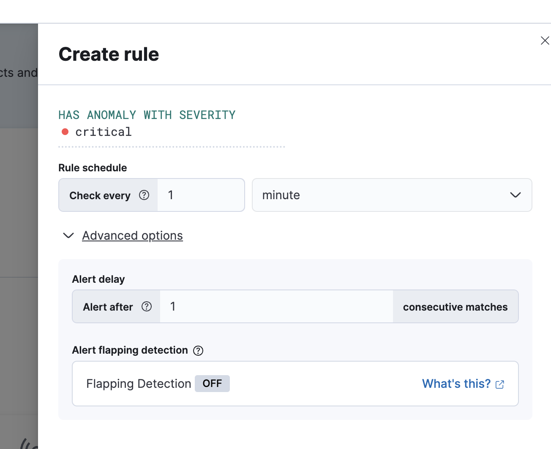Viewport: 551px width, 449px height.
Task: Click external link icon beside What's this?
Action: click(x=500, y=384)
